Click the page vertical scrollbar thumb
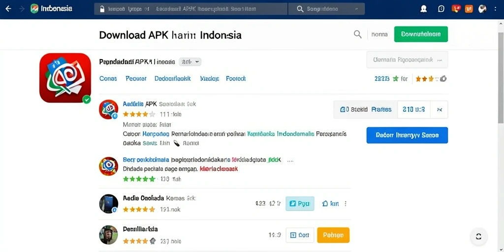The image size is (504, 252). point(501,77)
